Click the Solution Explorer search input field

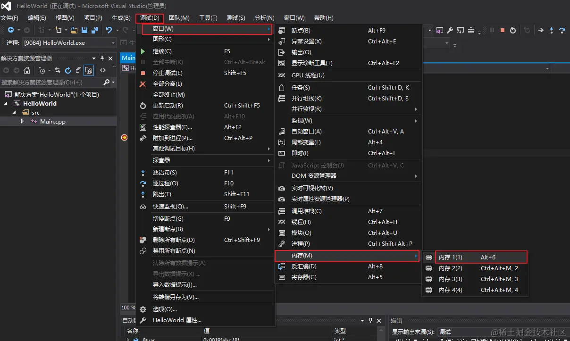(x=51, y=82)
